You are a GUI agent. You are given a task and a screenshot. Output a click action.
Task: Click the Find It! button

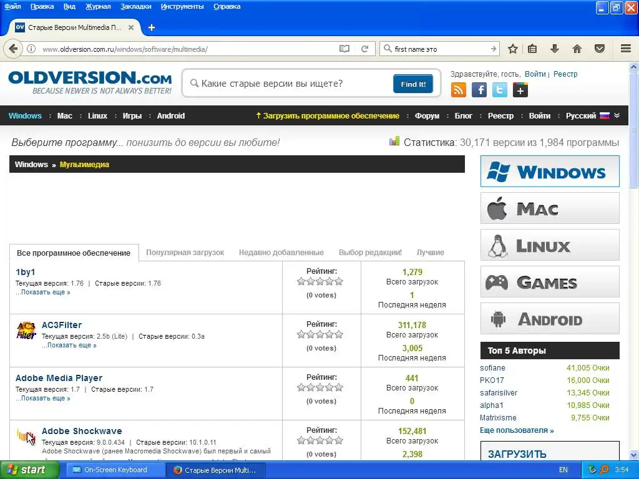[x=413, y=84]
